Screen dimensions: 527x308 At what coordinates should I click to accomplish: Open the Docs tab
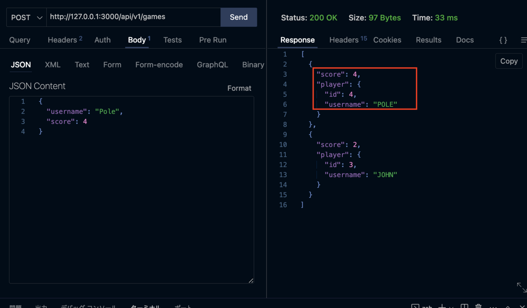coord(465,40)
